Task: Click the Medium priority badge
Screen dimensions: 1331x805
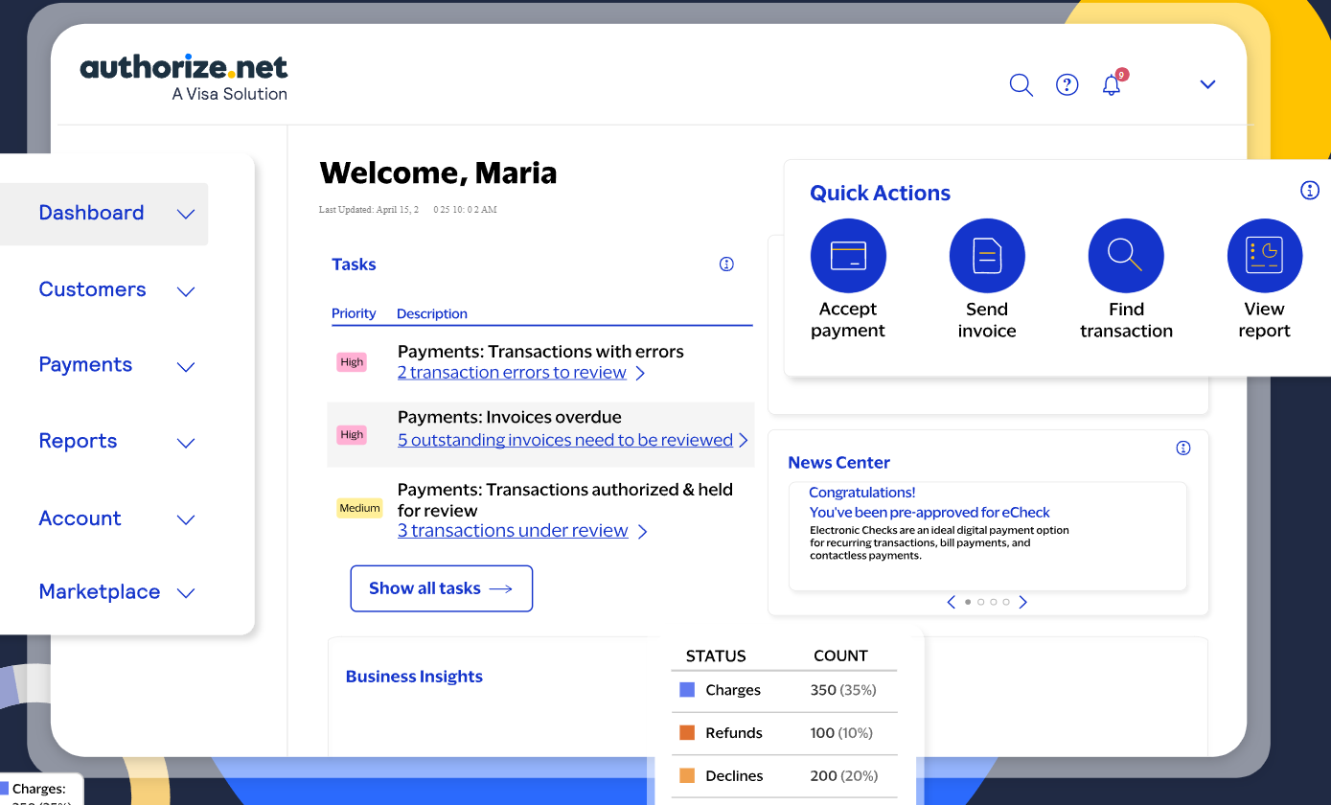Action: tap(359, 508)
